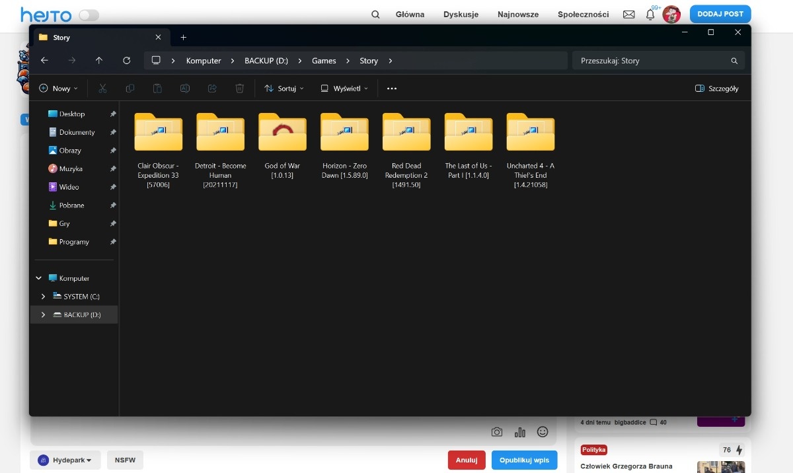Click the Delete trash icon
This screenshot has width=793, height=473.
[x=240, y=88]
